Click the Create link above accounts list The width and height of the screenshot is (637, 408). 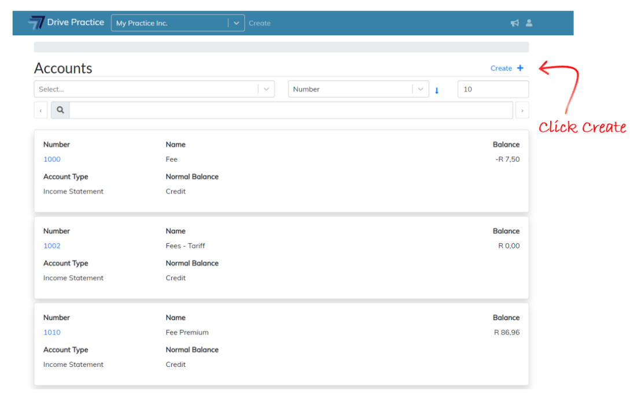[501, 68]
